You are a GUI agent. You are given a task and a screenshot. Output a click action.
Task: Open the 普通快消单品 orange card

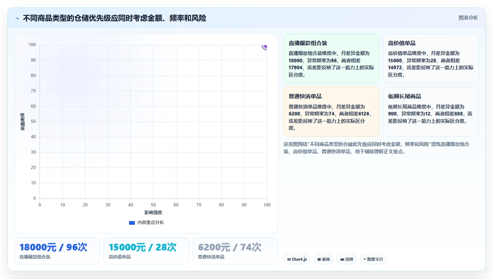[x=331, y=112]
